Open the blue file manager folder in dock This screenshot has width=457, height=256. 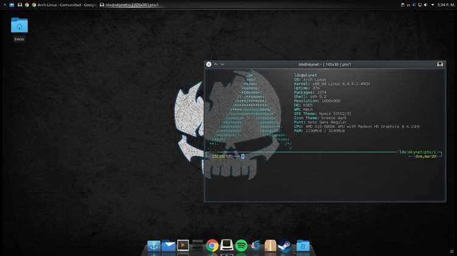[303, 246]
